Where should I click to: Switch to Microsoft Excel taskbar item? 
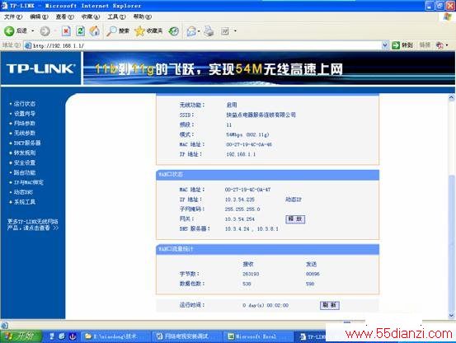pos(258,336)
